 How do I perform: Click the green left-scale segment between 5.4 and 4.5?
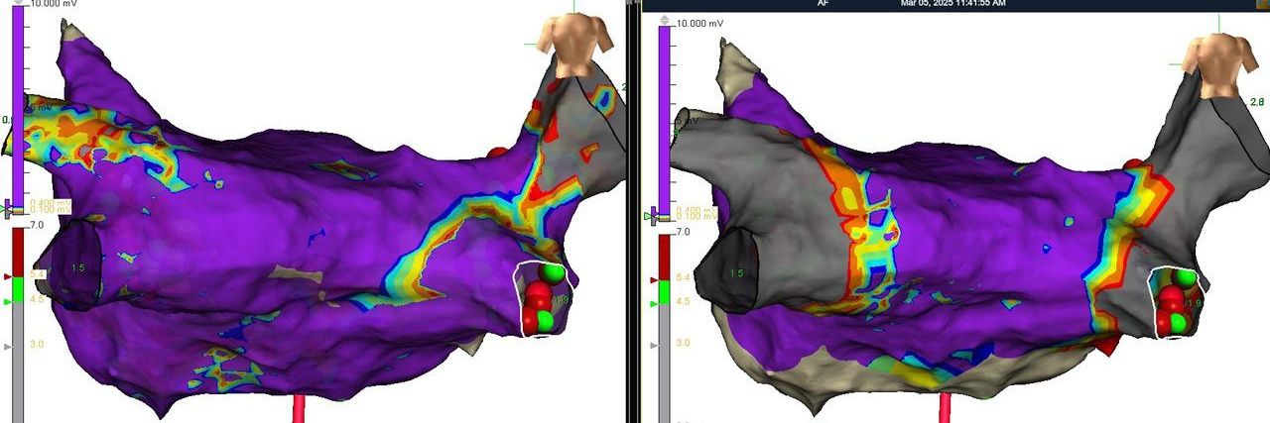[18, 289]
